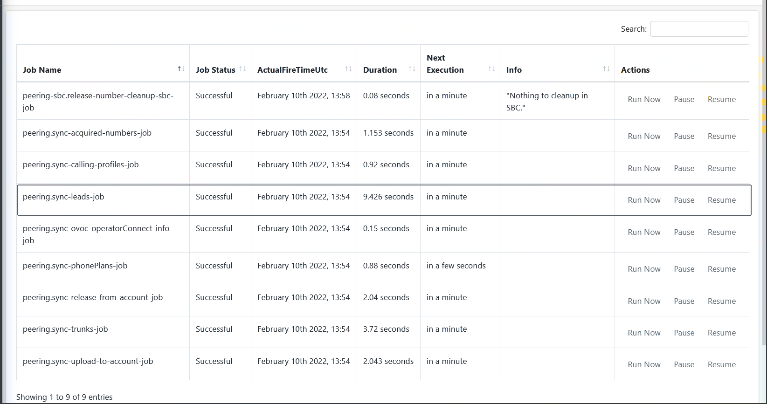Click the 9.426 seconds duration value
This screenshot has width=767, height=404.
coord(388,197)
